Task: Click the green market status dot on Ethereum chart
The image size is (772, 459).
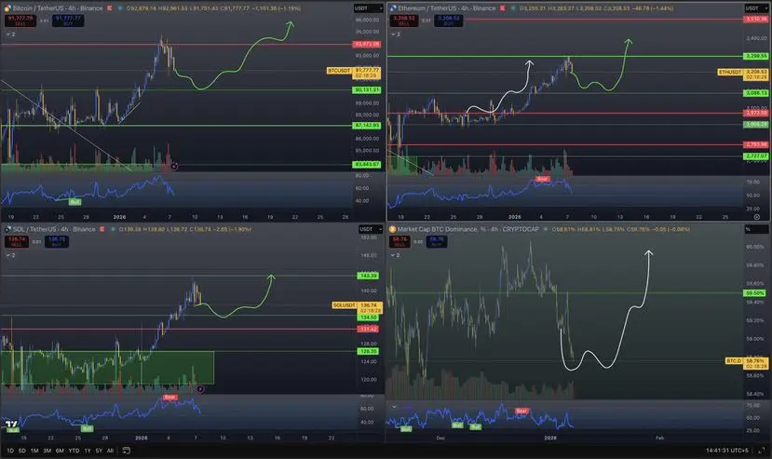Action: pyautogui.click(x=513, y=8)
